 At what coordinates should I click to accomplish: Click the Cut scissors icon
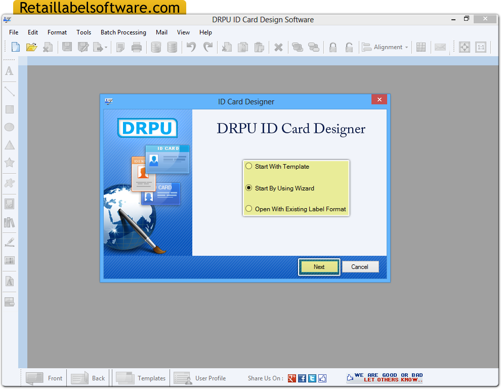227,47
